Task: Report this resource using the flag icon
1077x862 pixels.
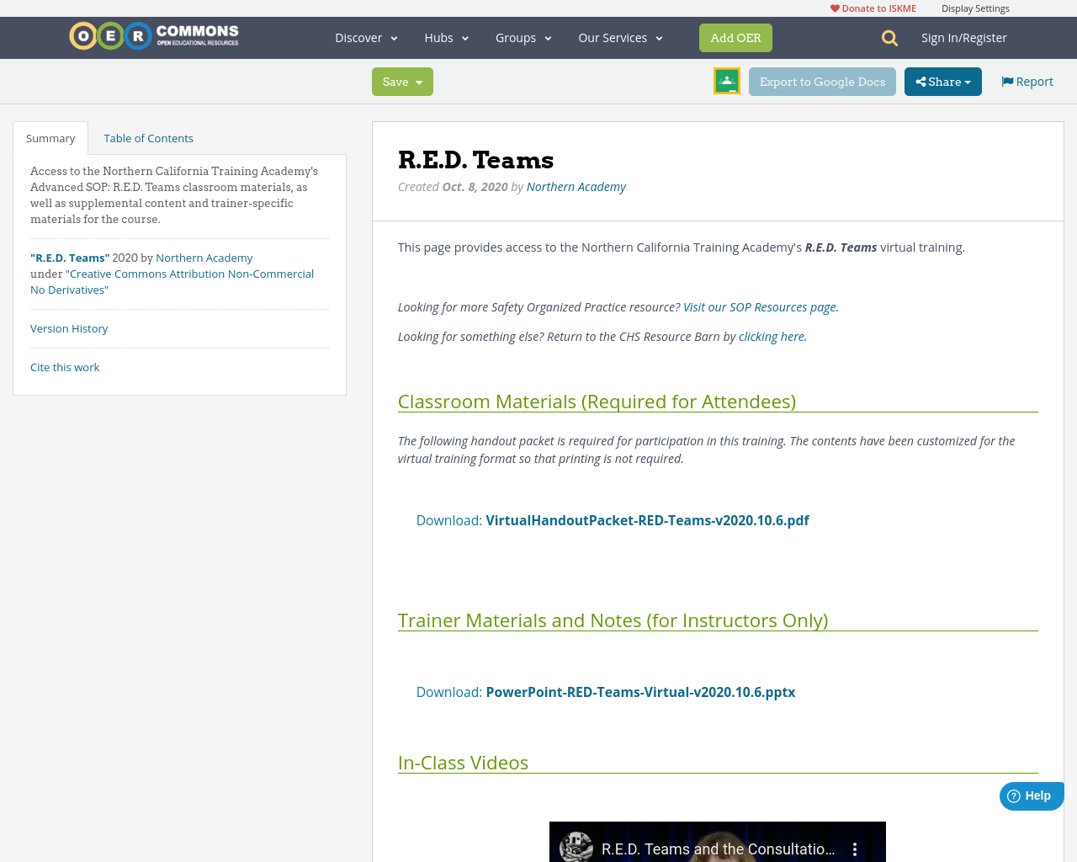Action: click(x=1006, y=80)
